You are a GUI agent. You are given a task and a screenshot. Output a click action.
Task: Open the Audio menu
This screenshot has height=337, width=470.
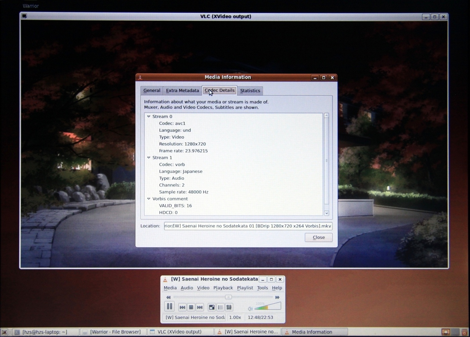tap(187, 288)
